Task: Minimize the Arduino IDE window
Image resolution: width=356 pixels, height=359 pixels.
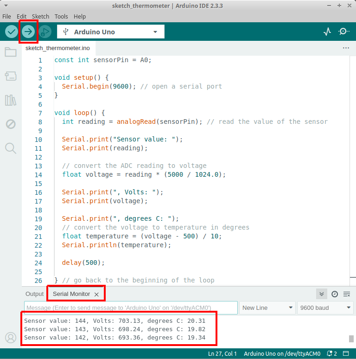Action: pyautogui.click(x=329, y=6)
